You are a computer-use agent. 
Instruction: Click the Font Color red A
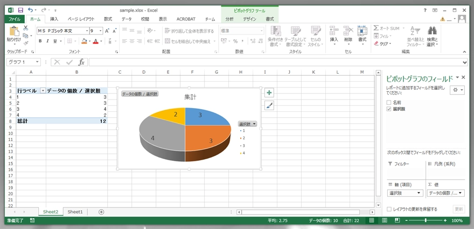pyautogui.click(x=96, y=41)
